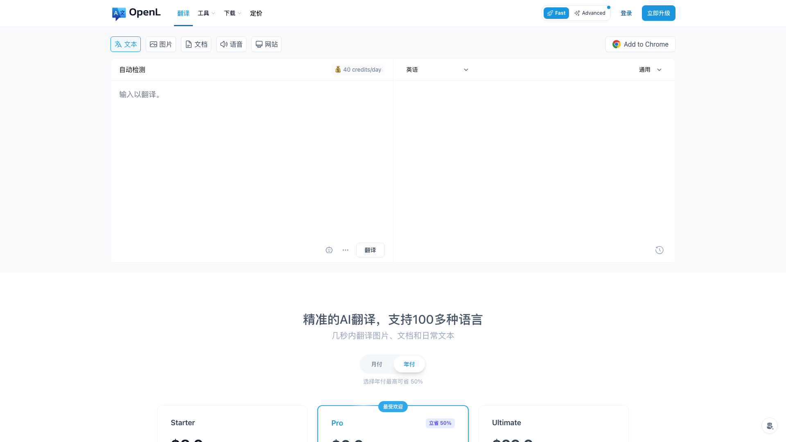786x442 pixels.
Task: Choose 月付 monthly billing
Action: (377, 364)
